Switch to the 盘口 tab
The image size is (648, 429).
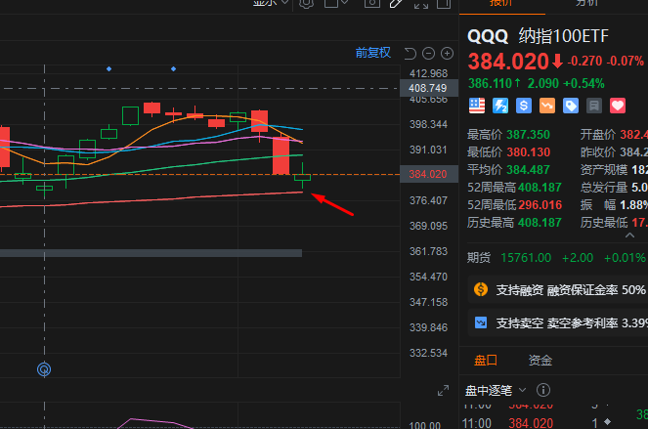tap(487, 360)
